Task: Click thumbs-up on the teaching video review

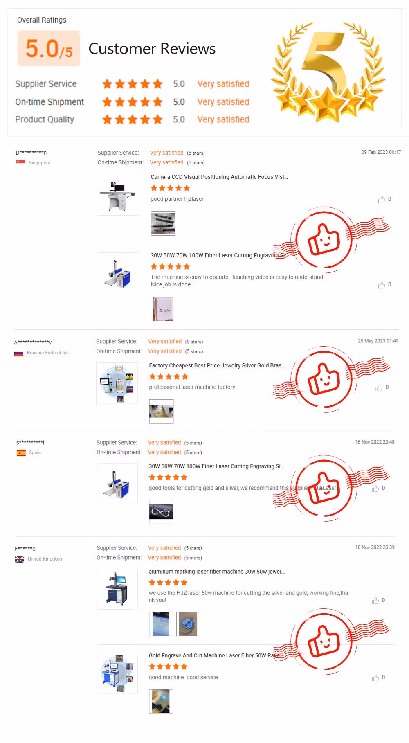Action: click(381, 285)
